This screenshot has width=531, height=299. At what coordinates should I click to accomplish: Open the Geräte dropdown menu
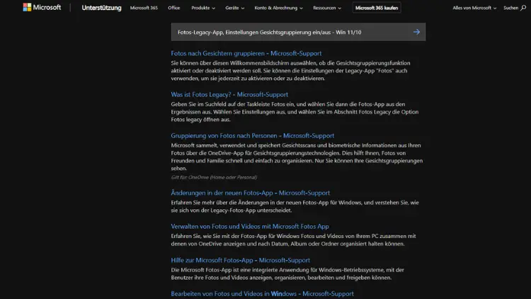234,8
